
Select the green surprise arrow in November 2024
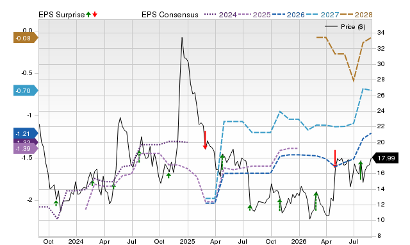click(168, 175)
